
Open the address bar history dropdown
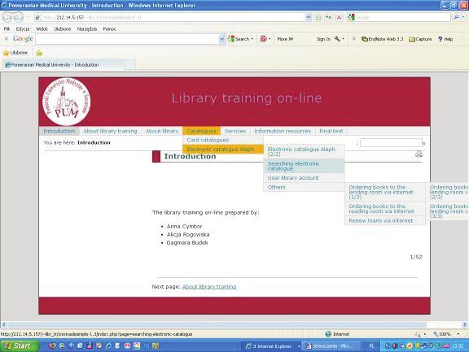[x=309, y=17]
